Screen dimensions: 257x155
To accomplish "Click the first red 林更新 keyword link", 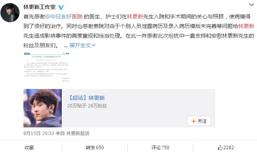I will tap(135, 16).
